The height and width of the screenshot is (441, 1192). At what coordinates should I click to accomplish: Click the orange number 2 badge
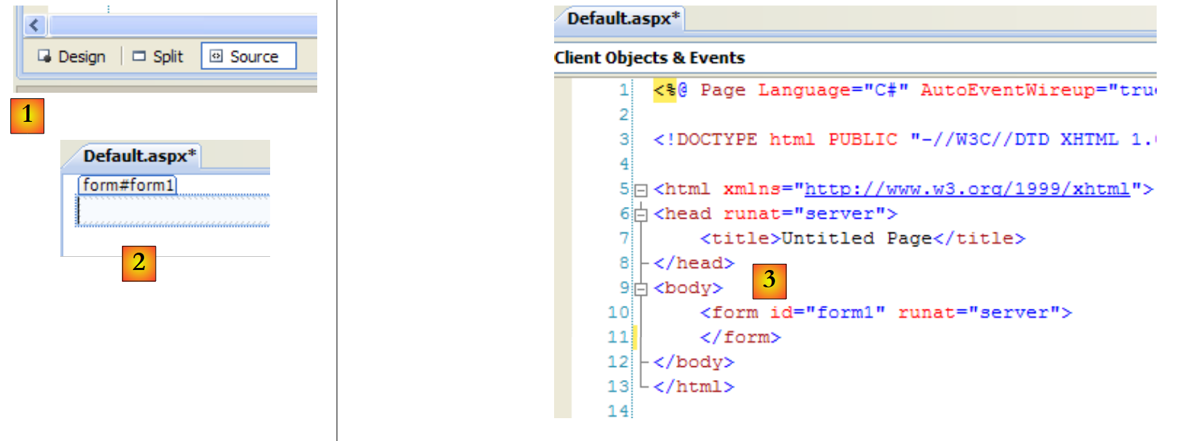point(139,263)
